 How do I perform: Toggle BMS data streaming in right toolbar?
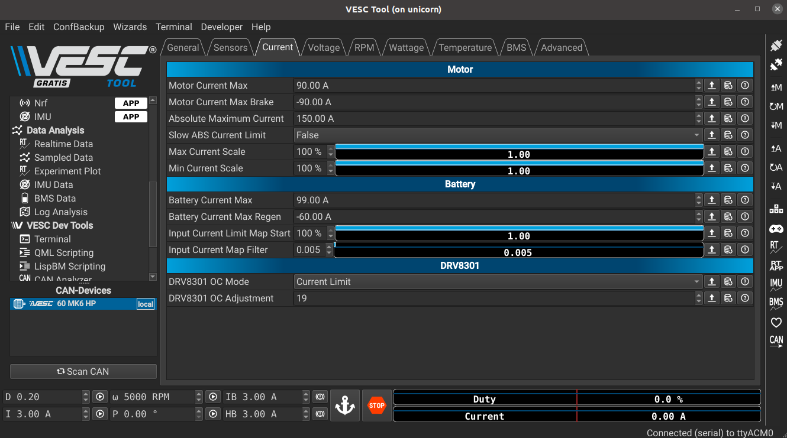pos(776,303)
